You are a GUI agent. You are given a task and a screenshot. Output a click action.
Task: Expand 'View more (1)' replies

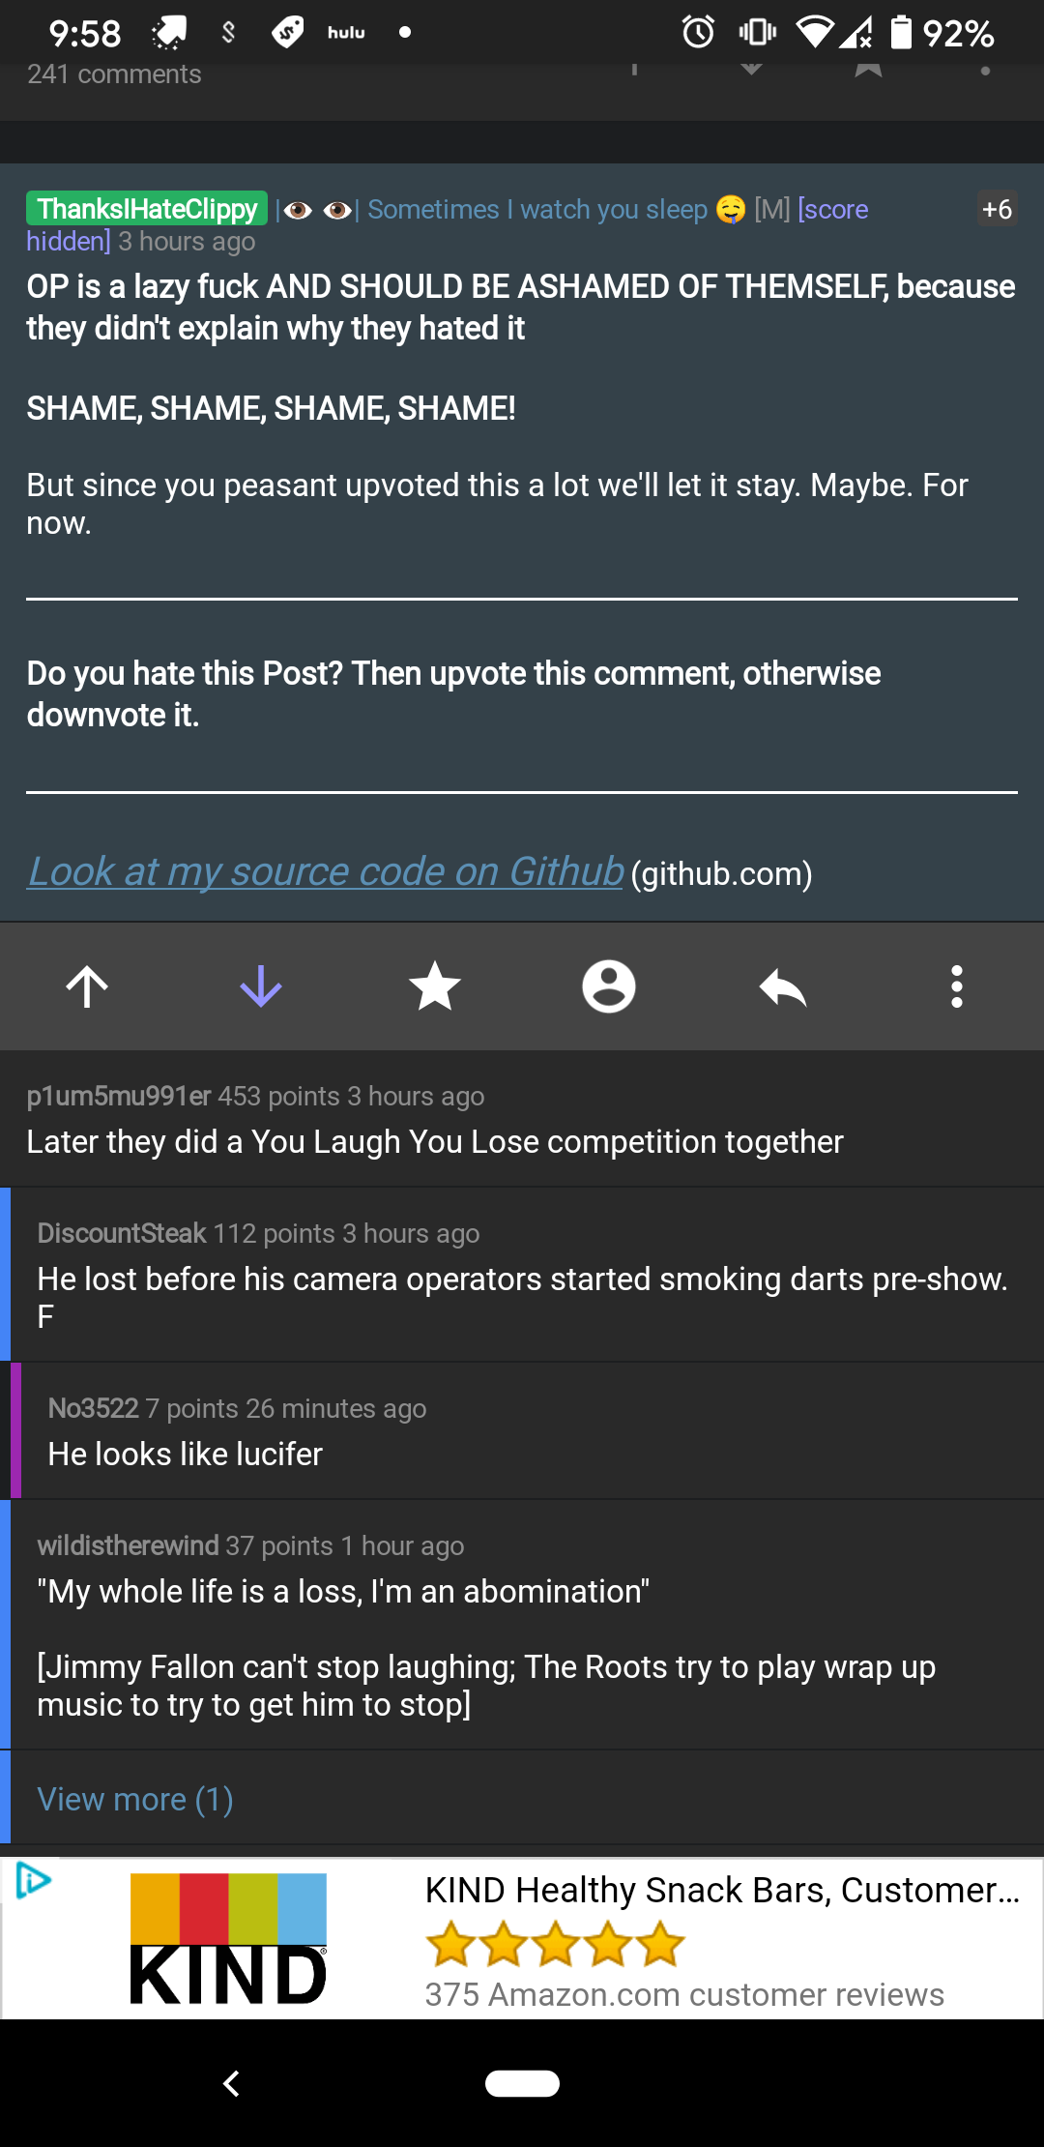coord(135,1799)
